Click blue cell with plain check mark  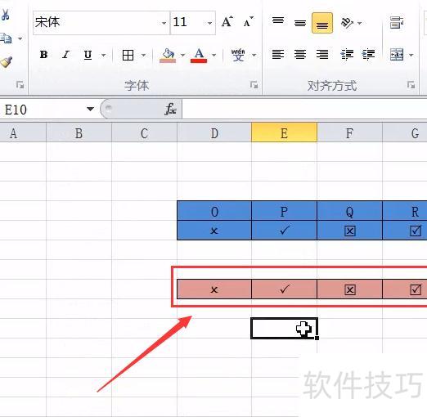click(284, 231)
